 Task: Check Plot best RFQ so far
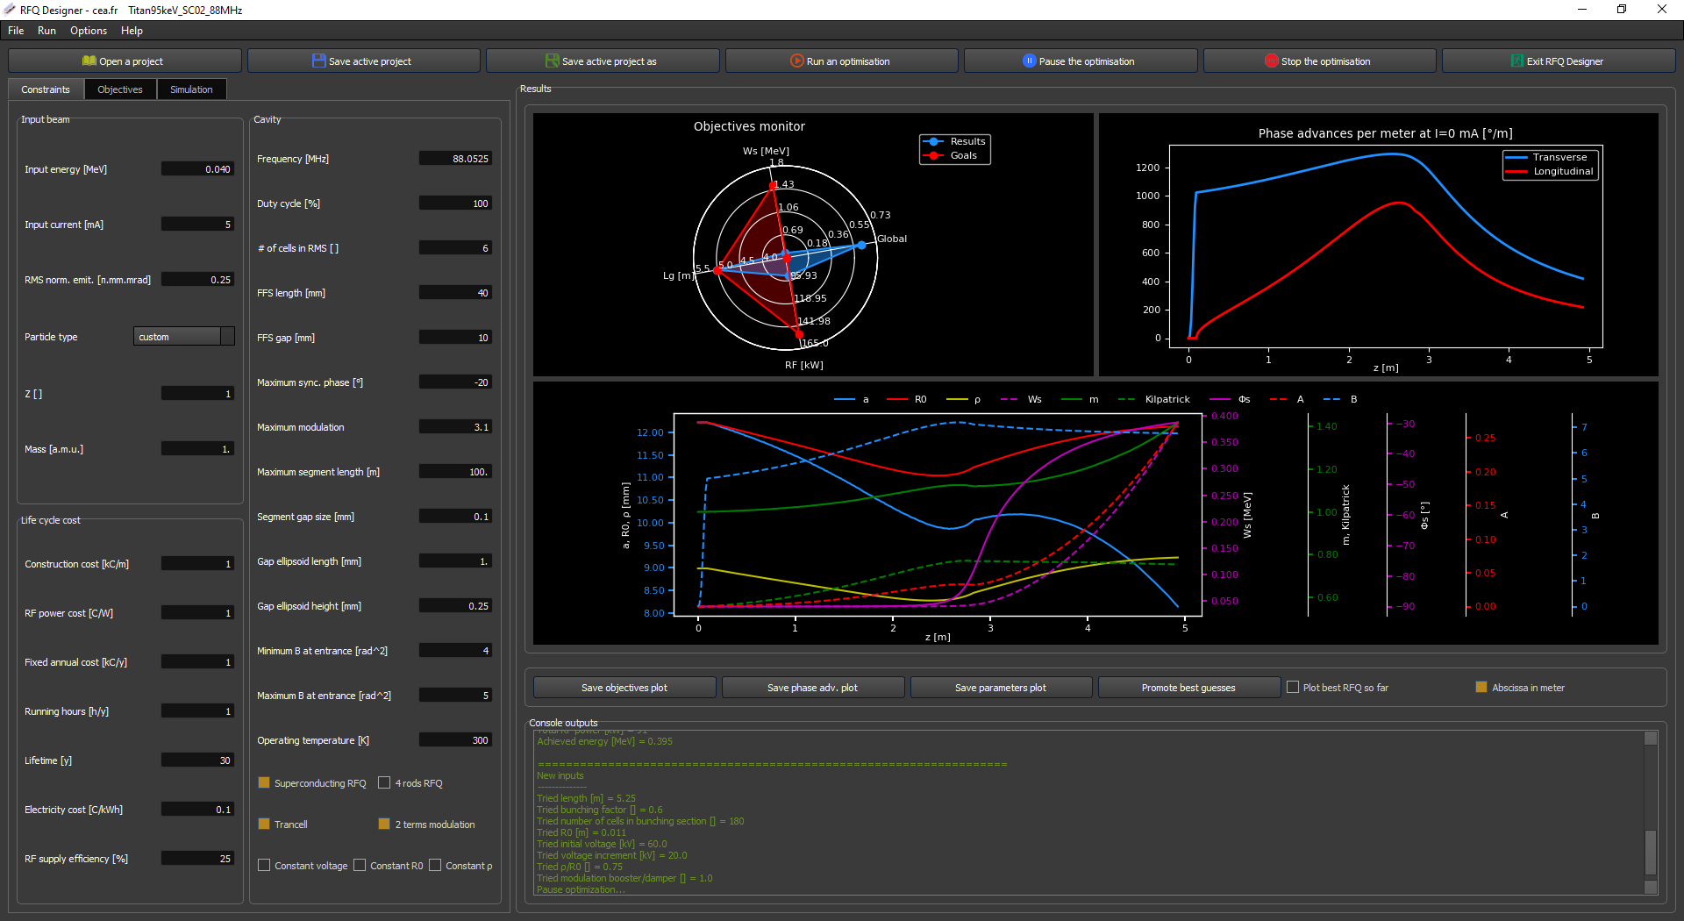coord(1293,688)
